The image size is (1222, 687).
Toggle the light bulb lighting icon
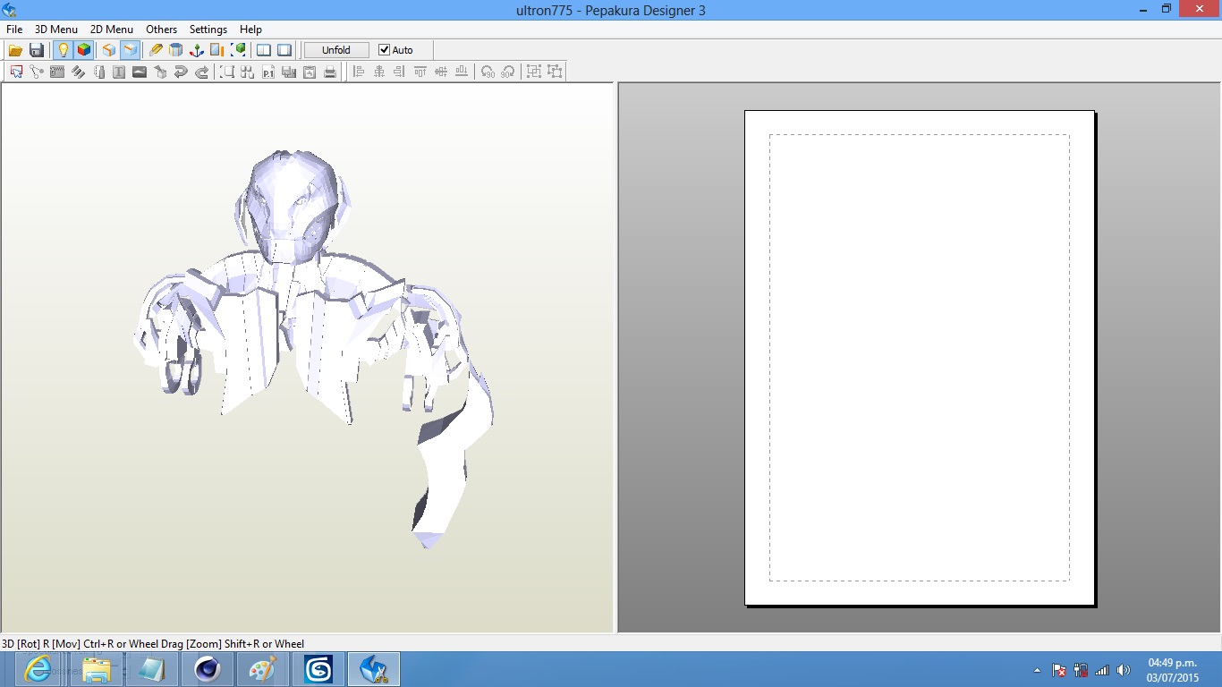(x=63, y=50)
